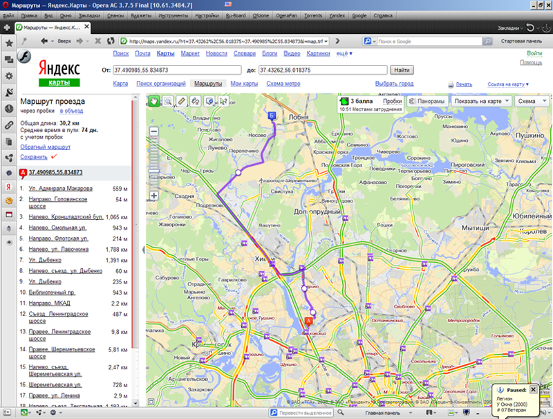The height and width of the screenshot is (419, 553).
Task: Open the gear Widgets panel in sidebar
Action: [x=9, y=76]
